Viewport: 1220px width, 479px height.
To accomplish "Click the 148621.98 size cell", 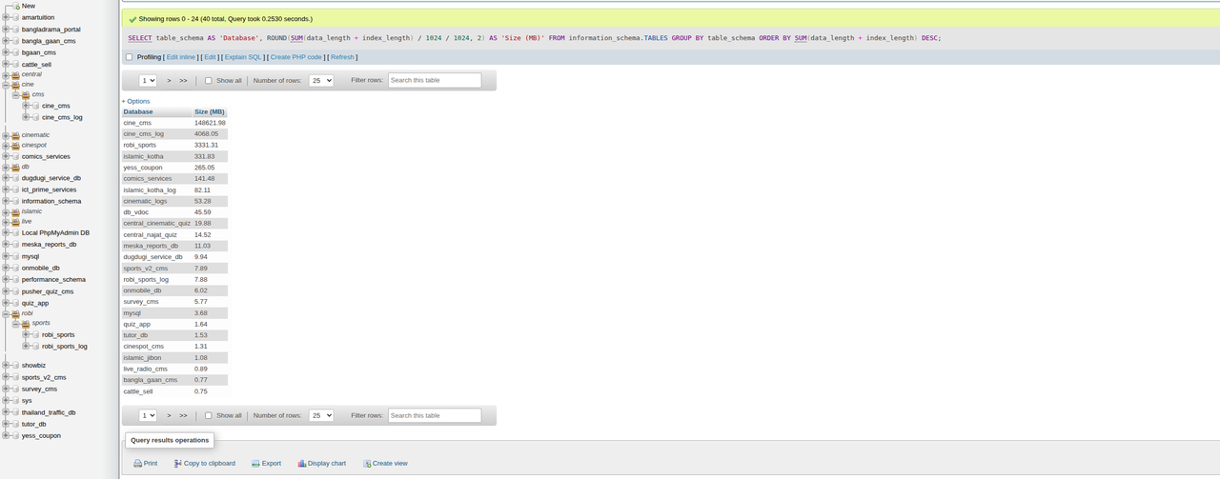I will pos(210,123).
